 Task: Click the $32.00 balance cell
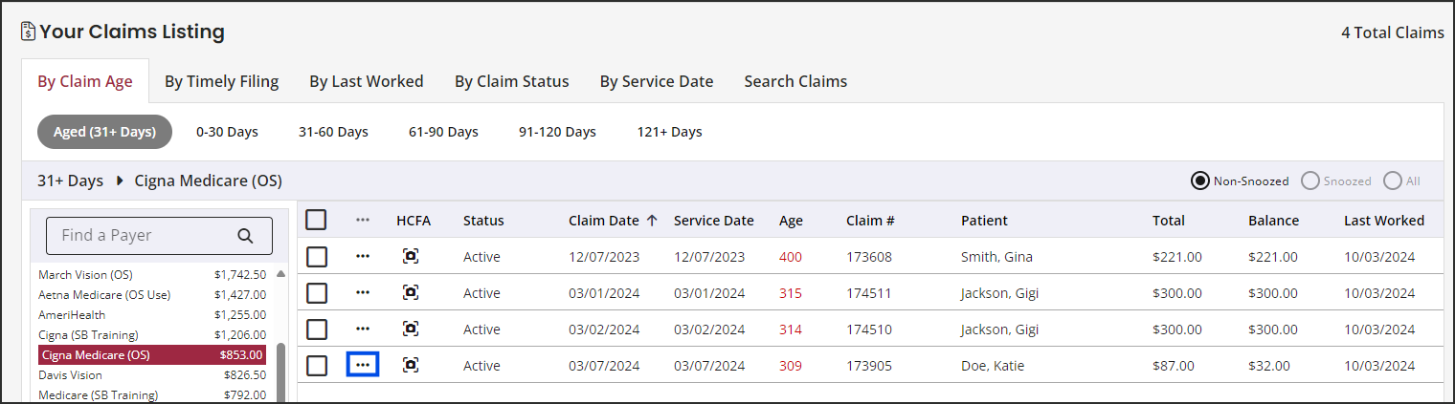tap(1269, 365)
